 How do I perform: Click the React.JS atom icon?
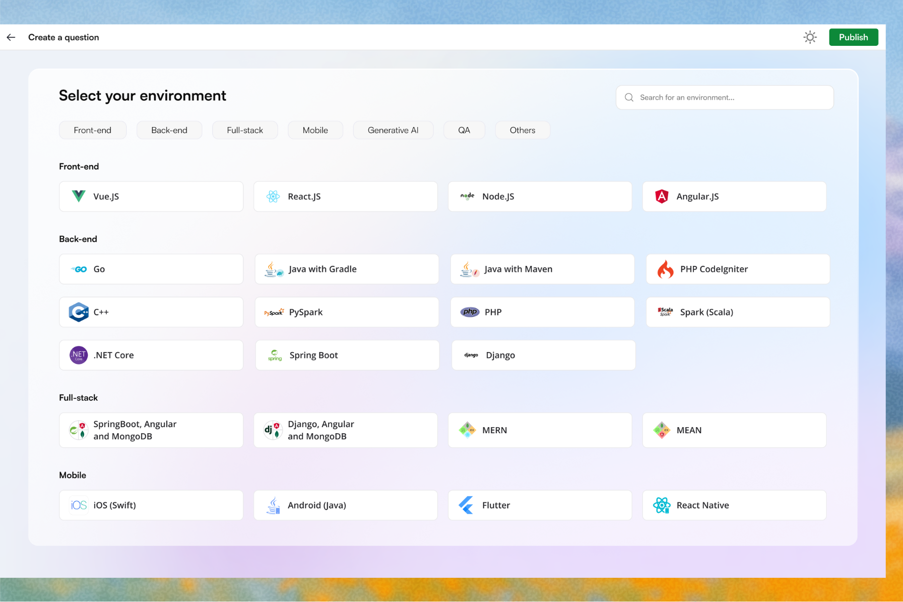point(273,196)
